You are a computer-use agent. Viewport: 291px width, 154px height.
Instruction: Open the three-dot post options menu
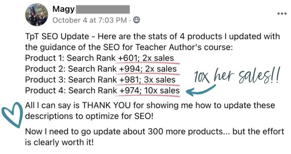coord(282,14)
